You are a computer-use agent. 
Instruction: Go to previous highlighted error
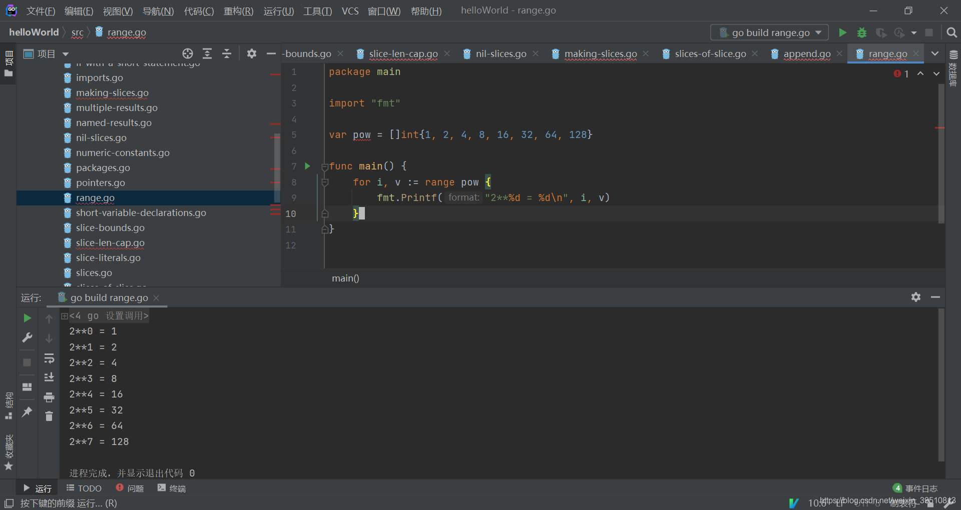(920, 73)
